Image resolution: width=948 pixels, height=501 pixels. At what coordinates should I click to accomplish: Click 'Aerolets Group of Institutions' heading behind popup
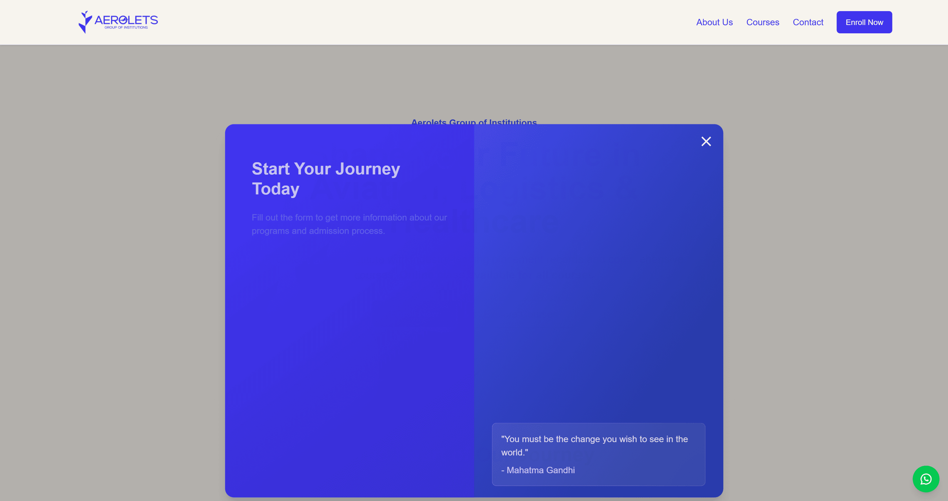pyautogui.click(x=474, y=122)
